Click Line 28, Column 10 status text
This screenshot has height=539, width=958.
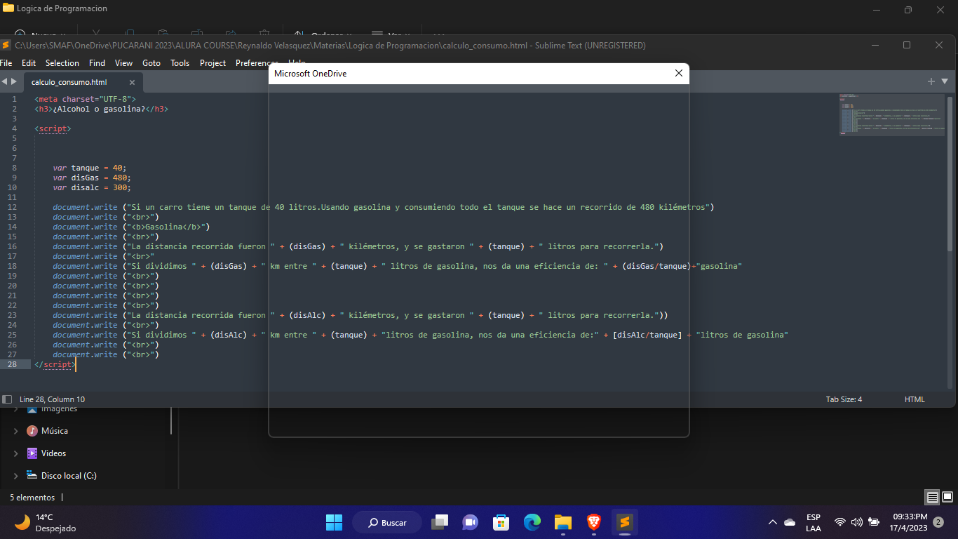[x=53, y=399]
